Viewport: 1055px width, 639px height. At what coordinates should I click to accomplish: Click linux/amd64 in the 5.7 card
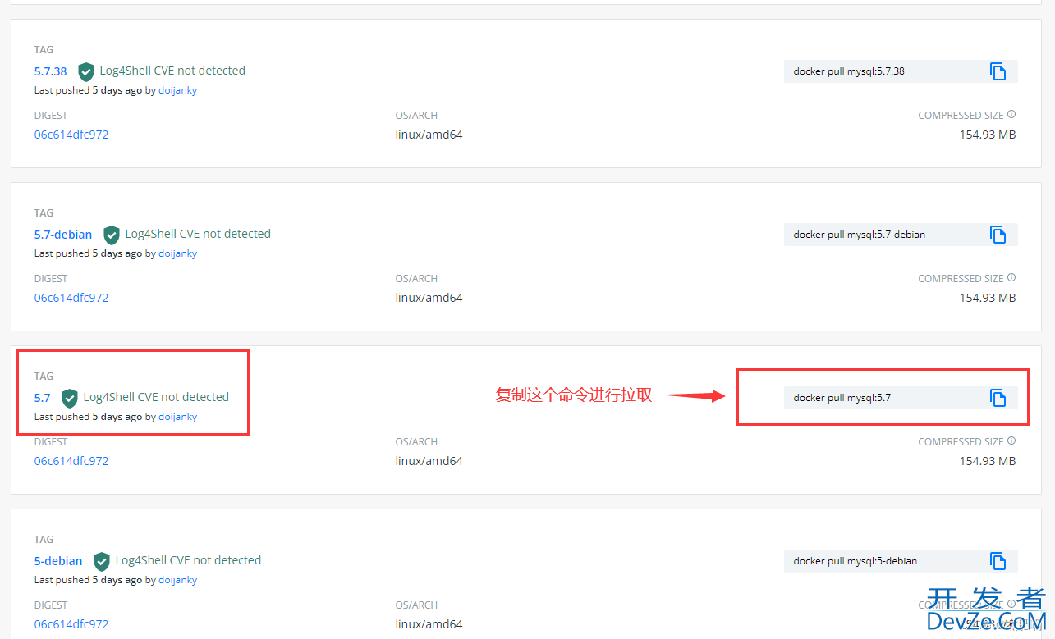(429, 461)
